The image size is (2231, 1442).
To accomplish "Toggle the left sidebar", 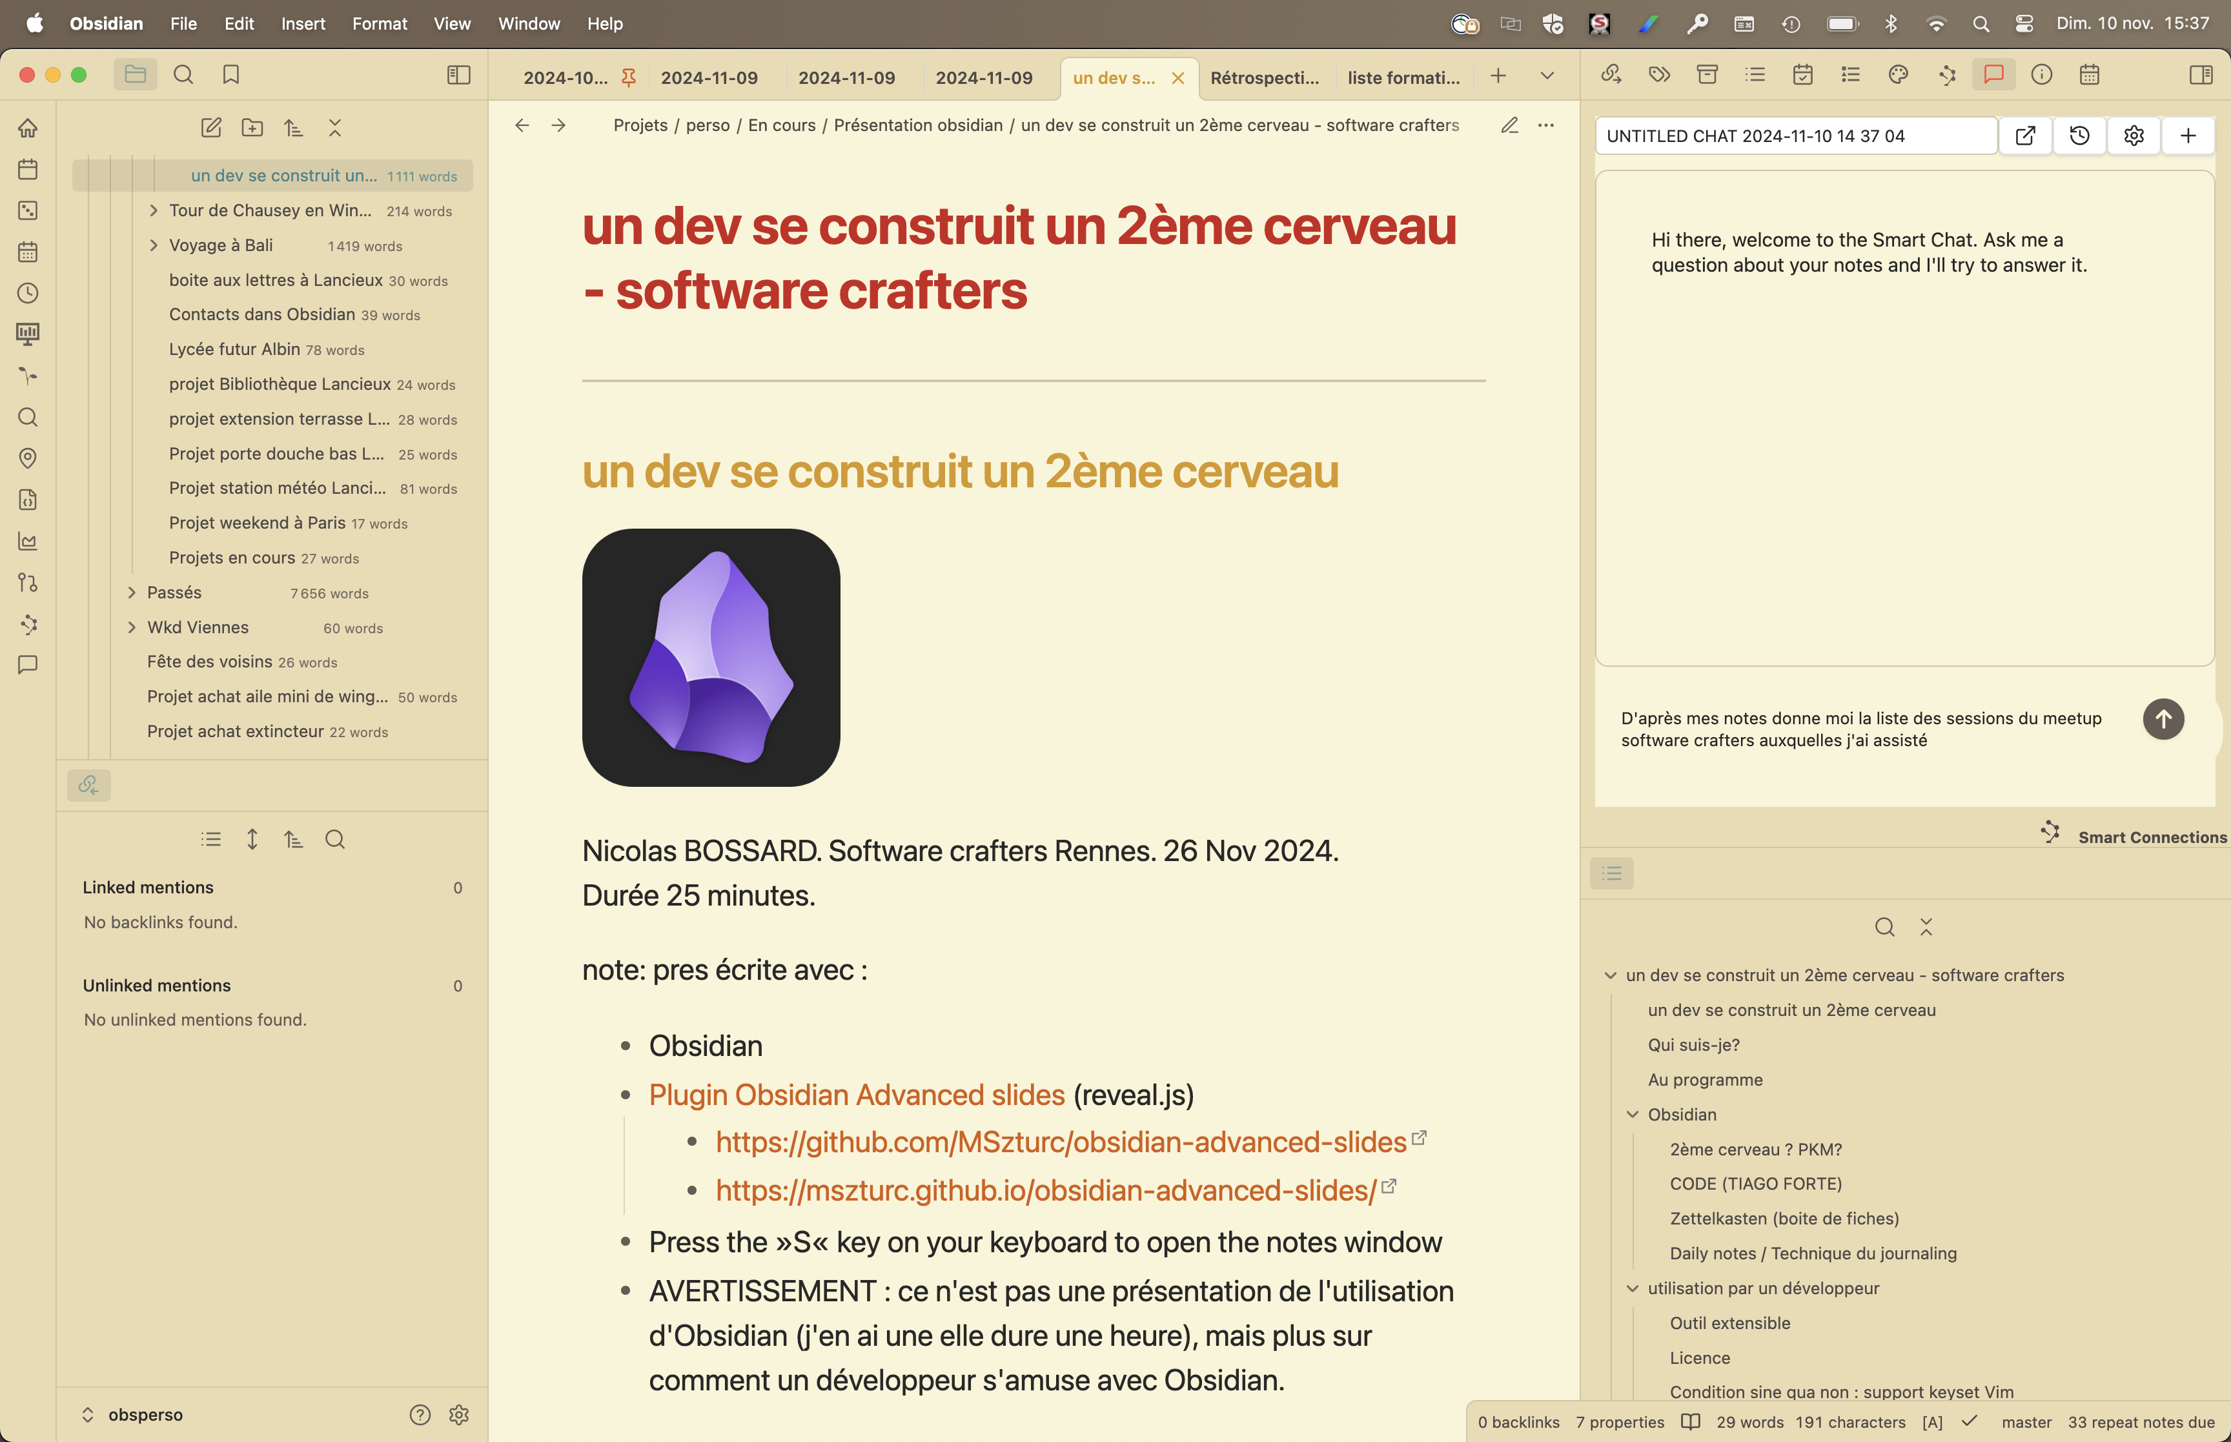I will pos(459,75).
